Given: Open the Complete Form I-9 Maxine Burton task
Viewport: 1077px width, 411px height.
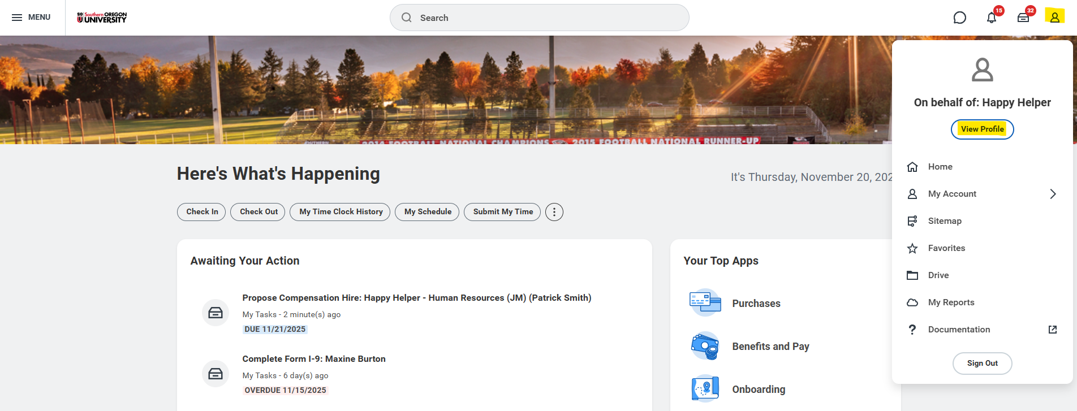Looking at the screenshot, I should 314,359.
